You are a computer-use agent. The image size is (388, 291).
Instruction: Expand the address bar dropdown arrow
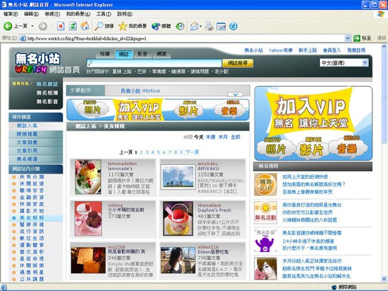point(347,38)
